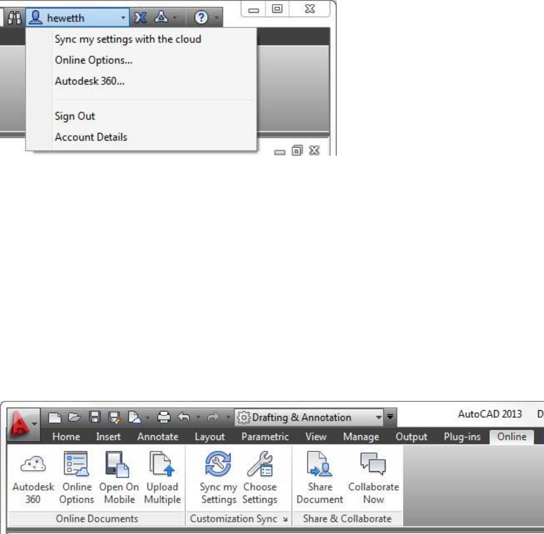Choose Online Options... from the menu
Viewport: 544px width, 534px height.
click(93, 60)
